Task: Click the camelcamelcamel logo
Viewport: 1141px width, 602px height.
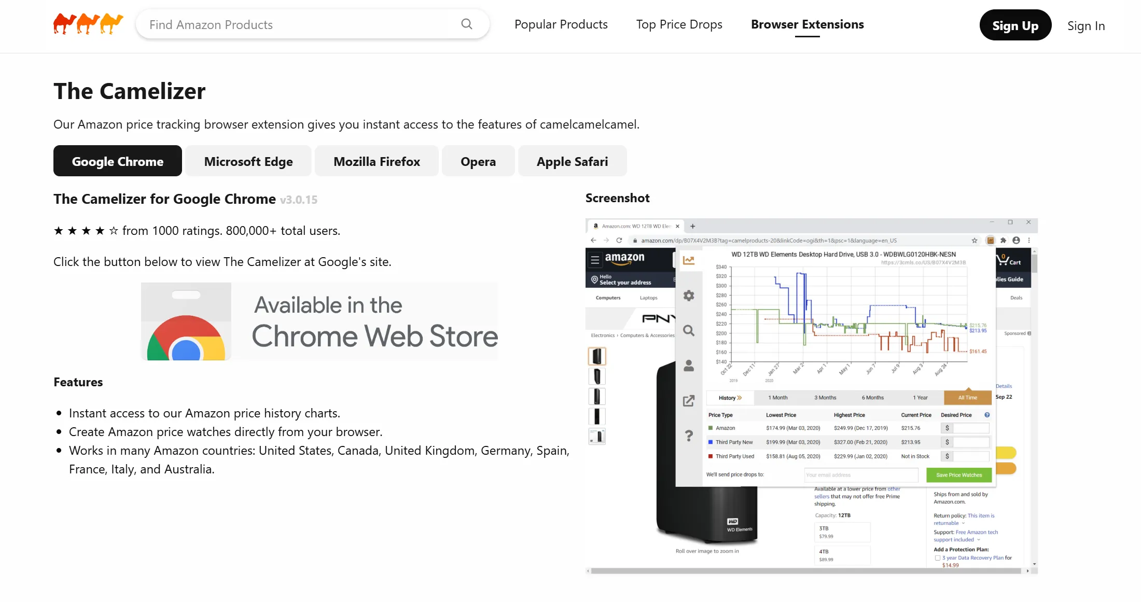Action: [x=88, y=24]
